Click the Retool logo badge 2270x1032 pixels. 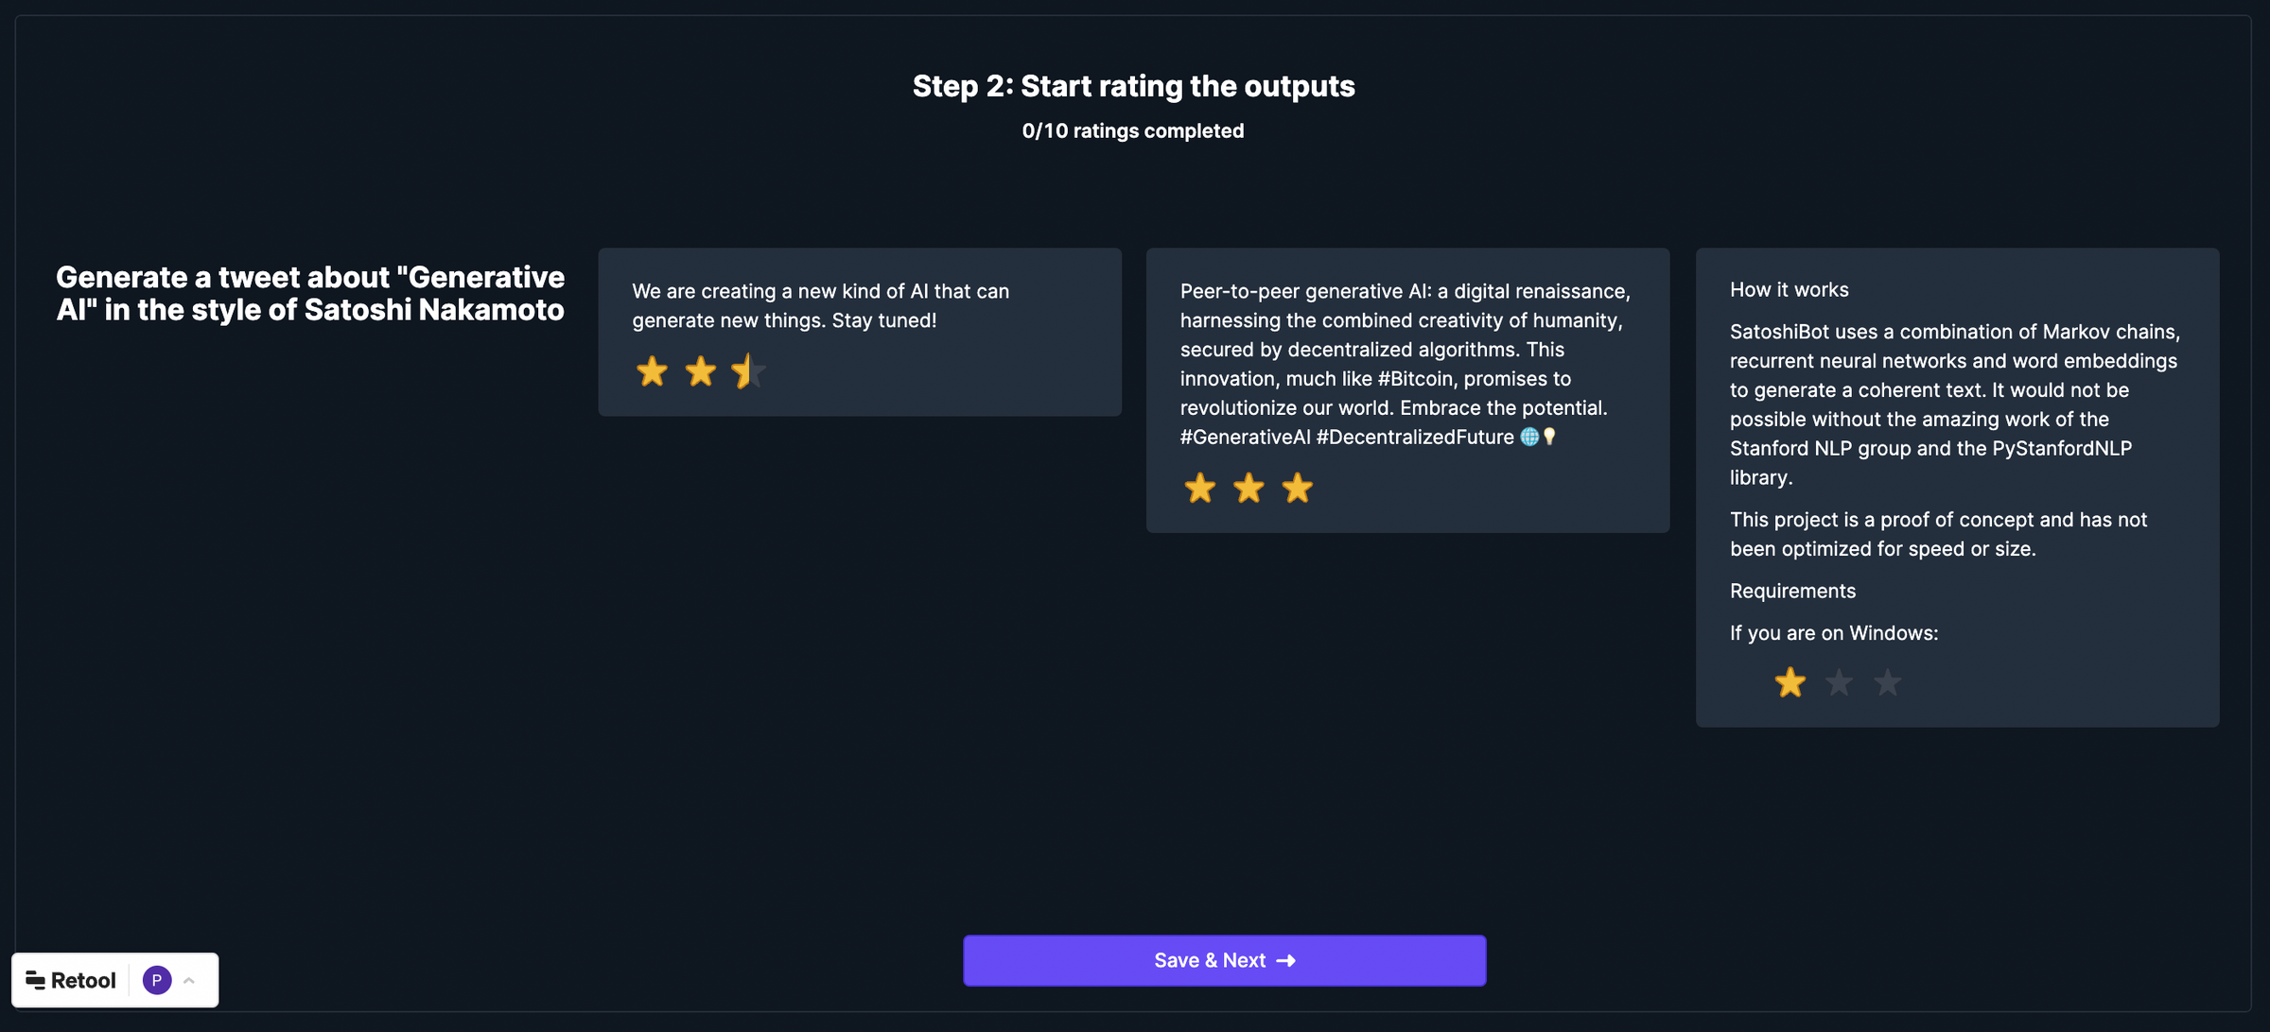click(71, 980)
